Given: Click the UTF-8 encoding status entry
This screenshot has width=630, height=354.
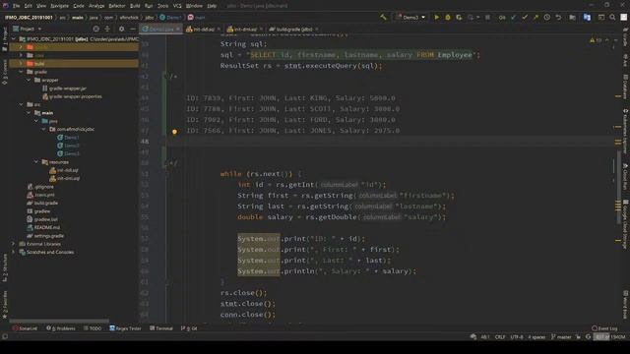Looking at the screenshot, I should (x=516, y=336).
